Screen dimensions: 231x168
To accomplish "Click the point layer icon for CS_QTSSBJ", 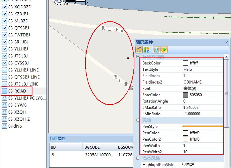I will pos(4,28).
